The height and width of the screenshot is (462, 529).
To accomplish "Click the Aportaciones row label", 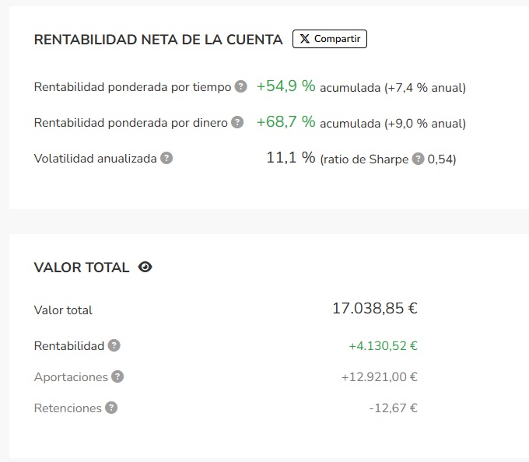I will (71, 377).
